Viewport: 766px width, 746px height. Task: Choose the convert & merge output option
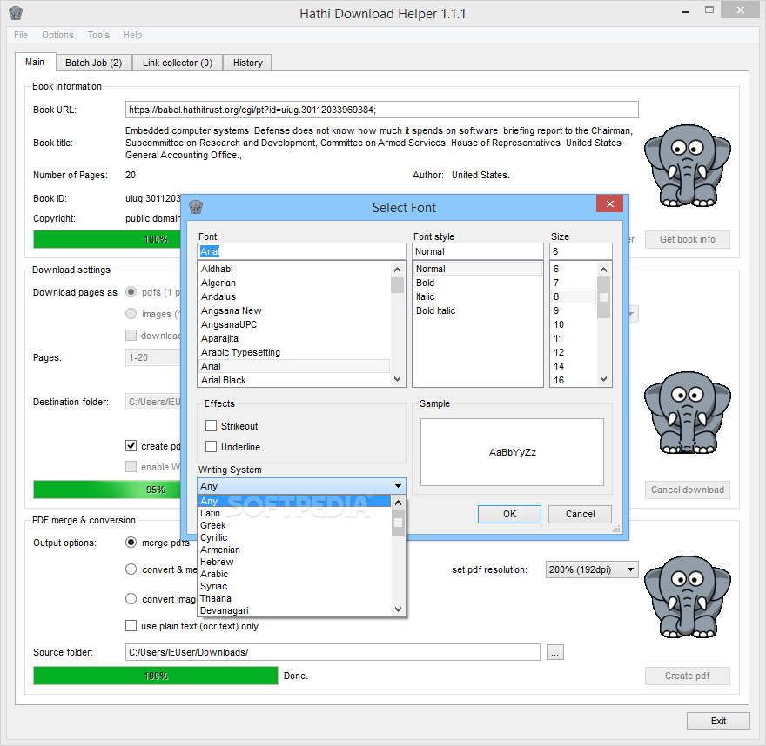(x=131, y=569)
